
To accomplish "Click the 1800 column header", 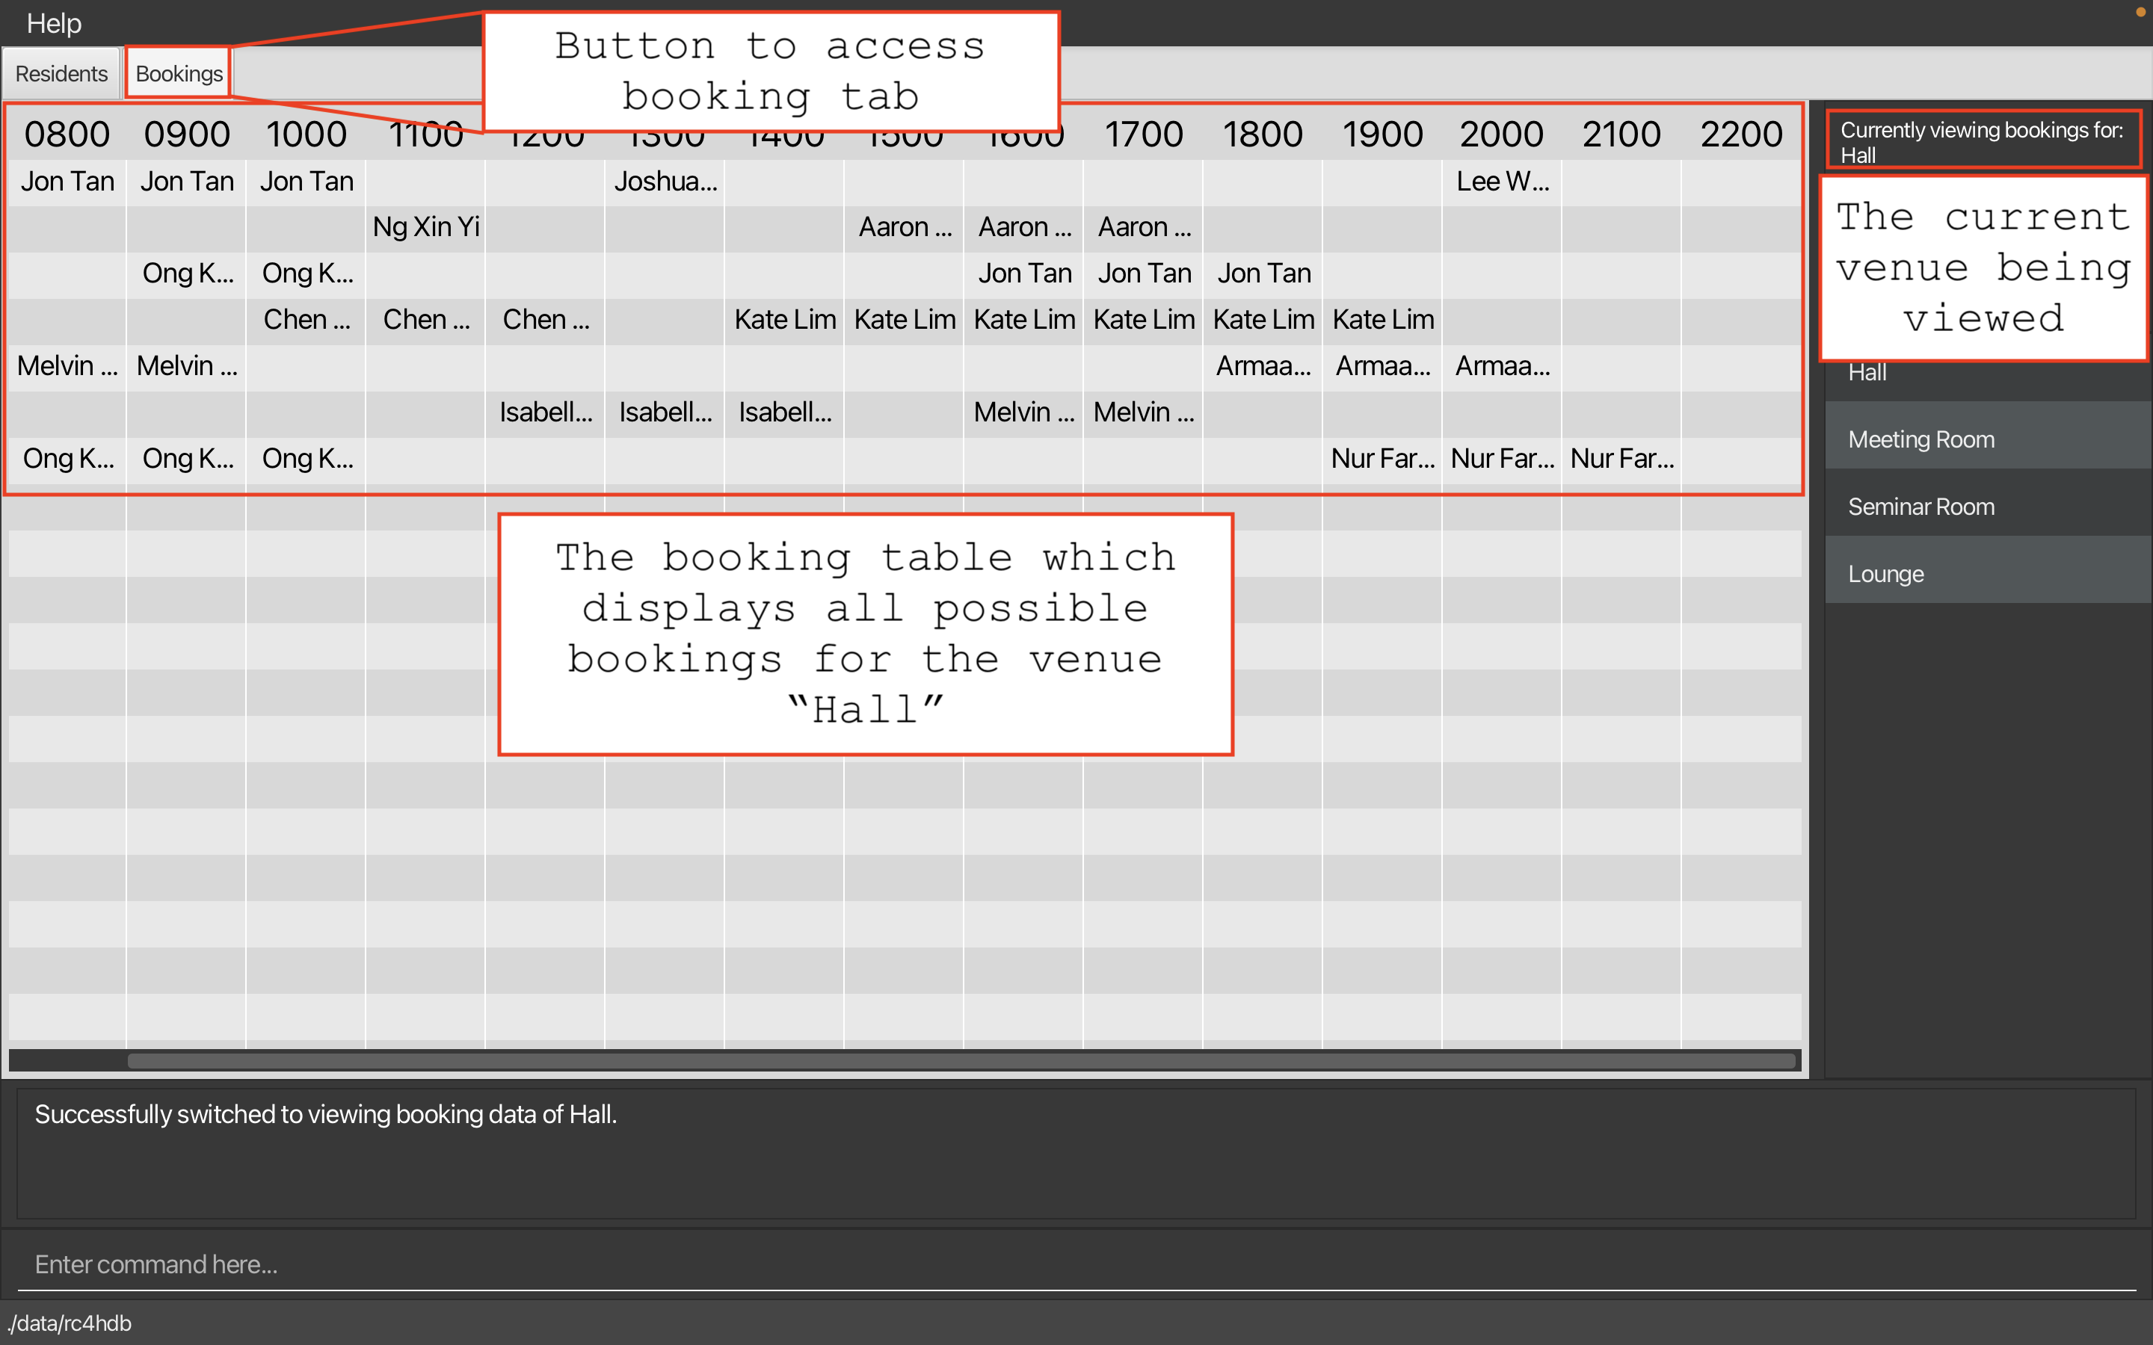I will tap(1263, 134).
